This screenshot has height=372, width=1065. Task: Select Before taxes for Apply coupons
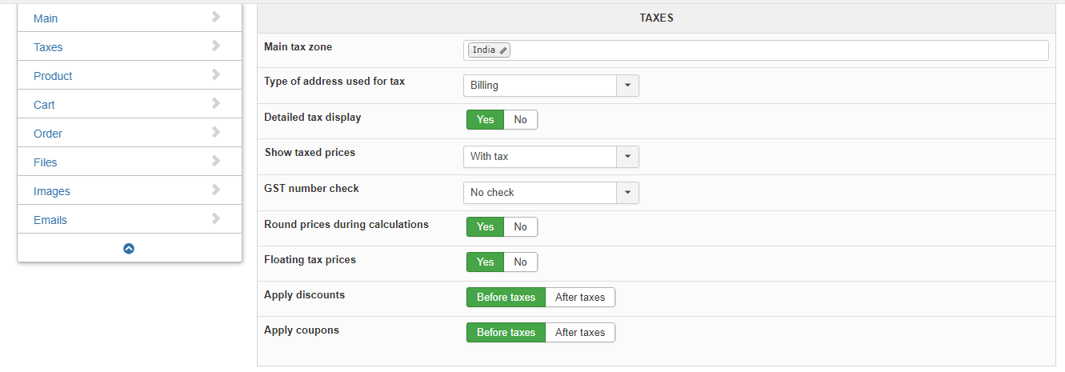pyautogui.click(x=506, y=333)
